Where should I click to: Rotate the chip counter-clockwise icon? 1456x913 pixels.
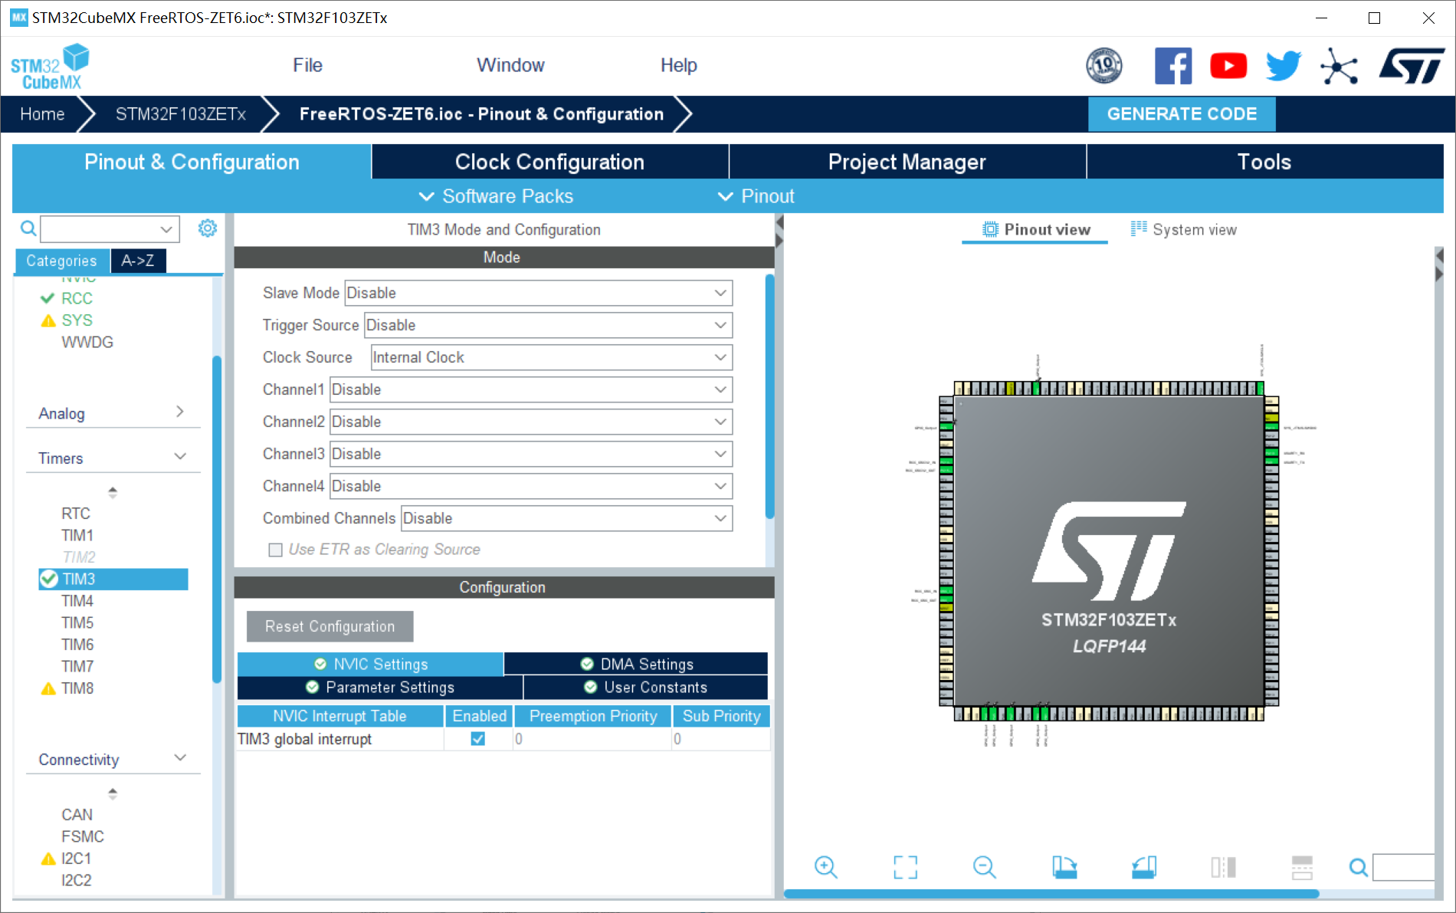[1144, 867]
